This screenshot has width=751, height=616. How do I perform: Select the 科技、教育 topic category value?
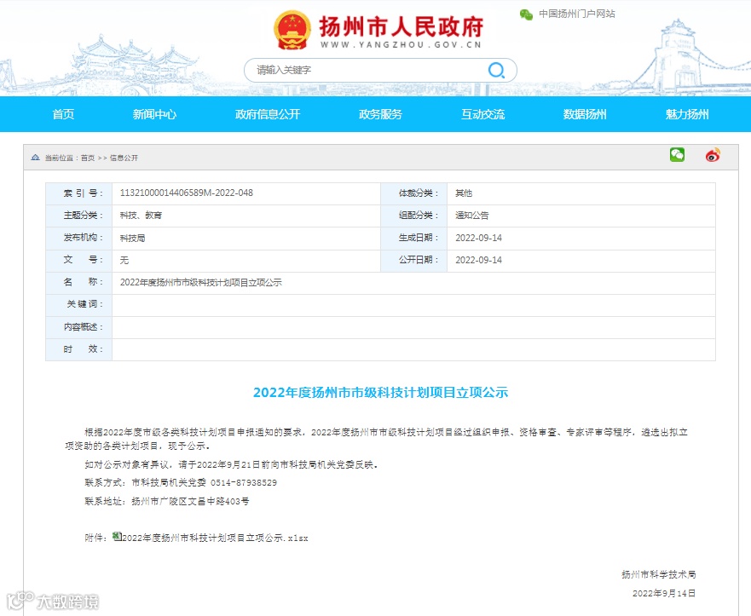tap(141, 216)
